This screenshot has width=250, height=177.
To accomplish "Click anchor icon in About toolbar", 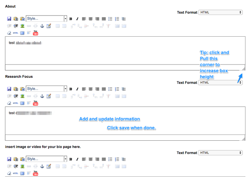I will click(42, 26).
